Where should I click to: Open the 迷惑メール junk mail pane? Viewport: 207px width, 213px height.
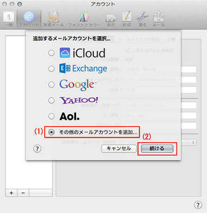(53, 19)
